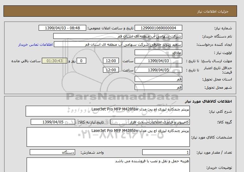
Task: Click the quantity field showing 1
Action: (166, 152)
